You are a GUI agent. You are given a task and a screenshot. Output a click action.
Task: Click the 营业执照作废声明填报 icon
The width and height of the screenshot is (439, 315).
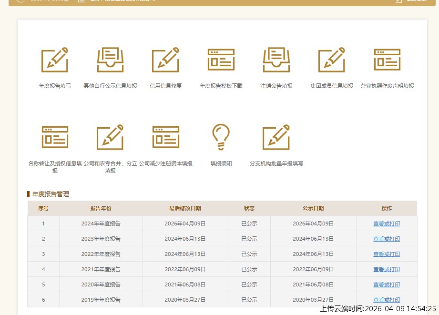tap(387, 60)
